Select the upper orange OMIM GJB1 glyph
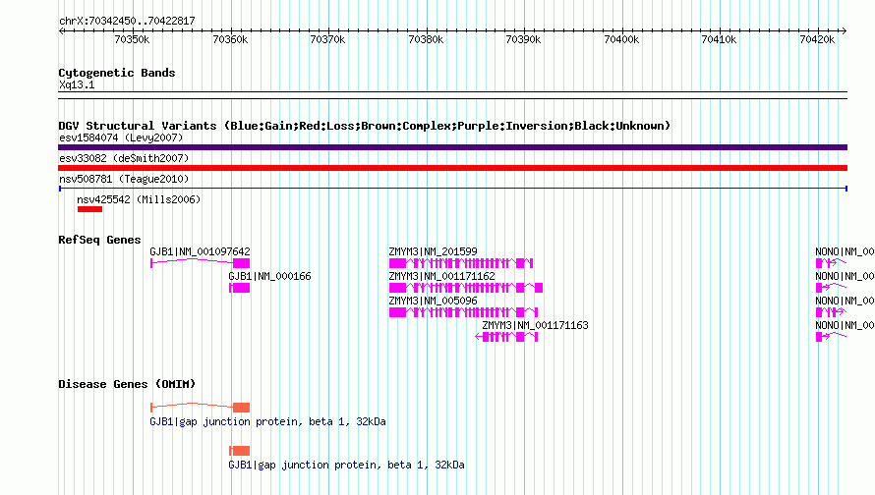 pos(200,408)
